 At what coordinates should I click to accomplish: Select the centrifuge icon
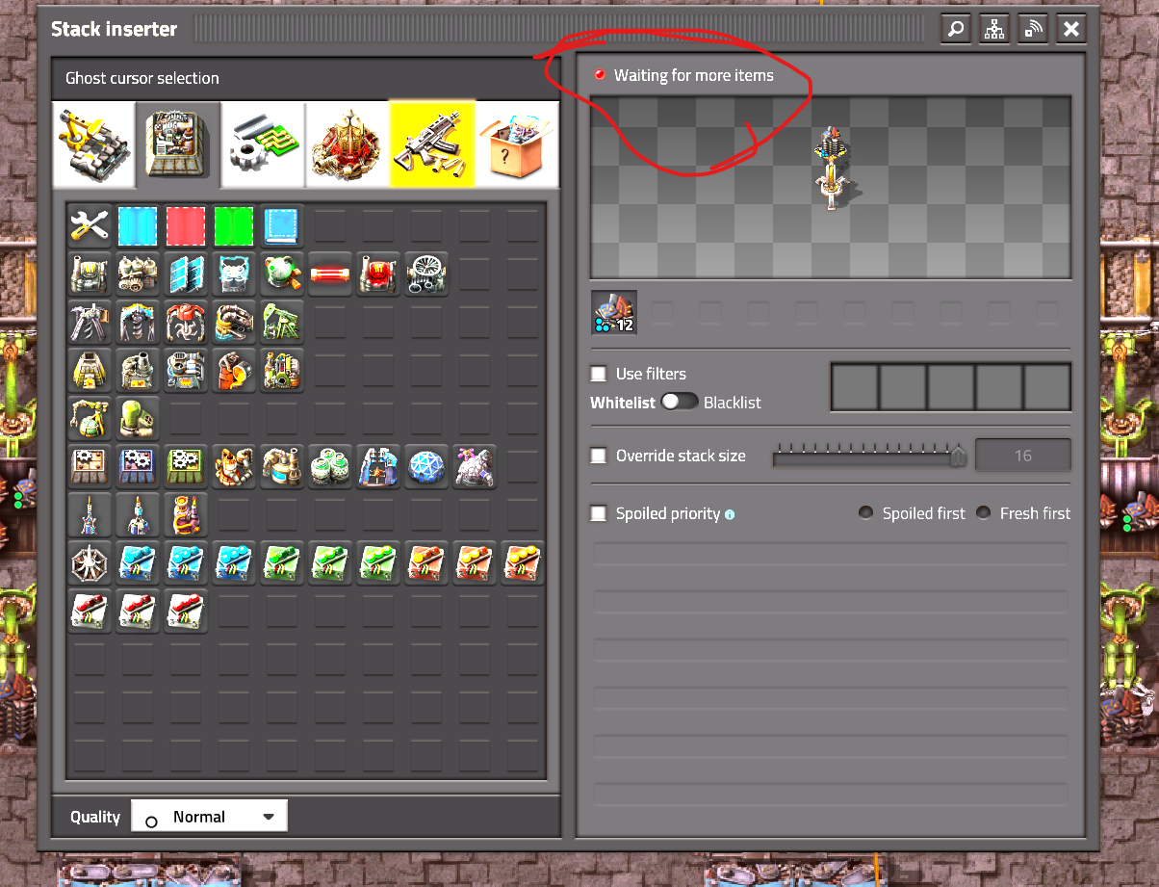tap(332, 467)
